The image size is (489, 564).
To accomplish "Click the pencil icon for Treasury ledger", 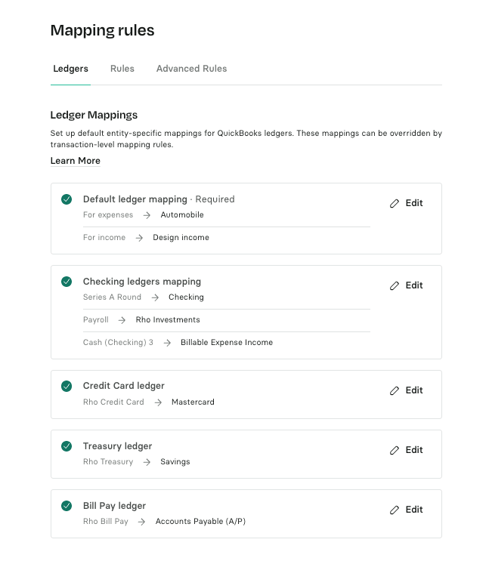I will coord(394,451).
